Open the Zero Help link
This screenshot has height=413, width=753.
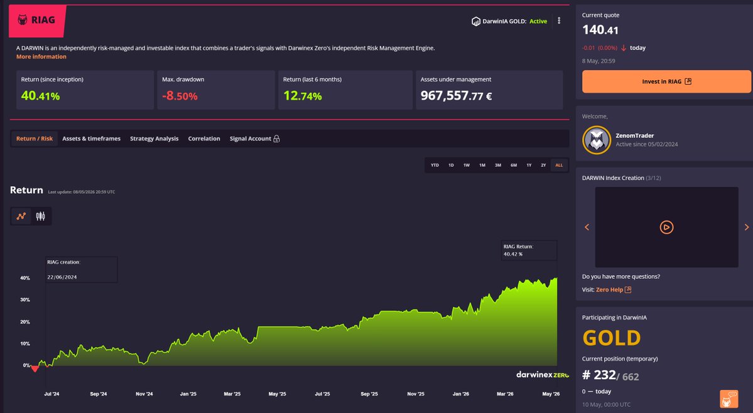pos(609,290)
